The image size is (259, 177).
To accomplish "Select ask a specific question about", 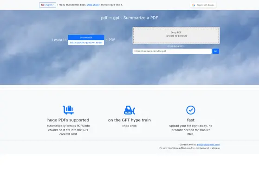I will [x=86, y=43].
